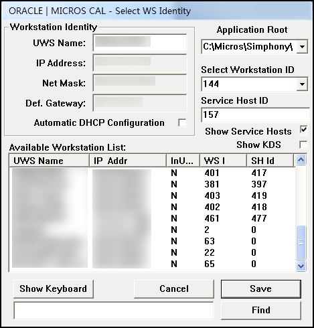
Task: Select the row with WS ID 22
Action: coord(152,252)
